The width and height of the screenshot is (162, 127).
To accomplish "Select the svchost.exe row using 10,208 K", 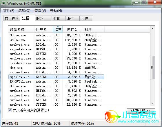I will (57, 100).
